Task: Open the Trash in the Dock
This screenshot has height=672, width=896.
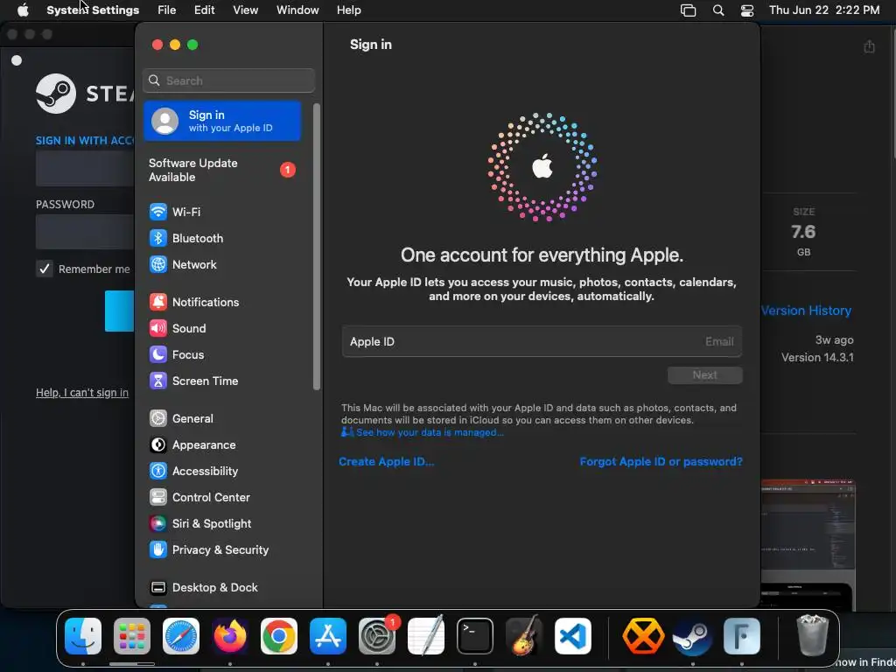Action: (812, 636)
